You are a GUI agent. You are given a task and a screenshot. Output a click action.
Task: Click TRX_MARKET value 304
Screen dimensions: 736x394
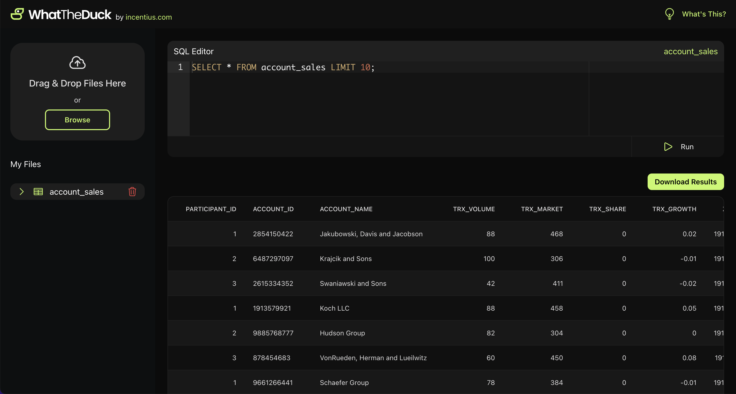tap(557, 333)
